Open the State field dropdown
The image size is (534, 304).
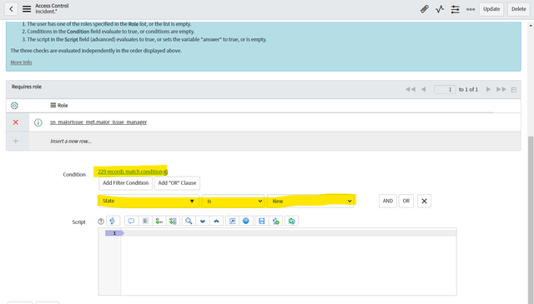coord(149,201)
